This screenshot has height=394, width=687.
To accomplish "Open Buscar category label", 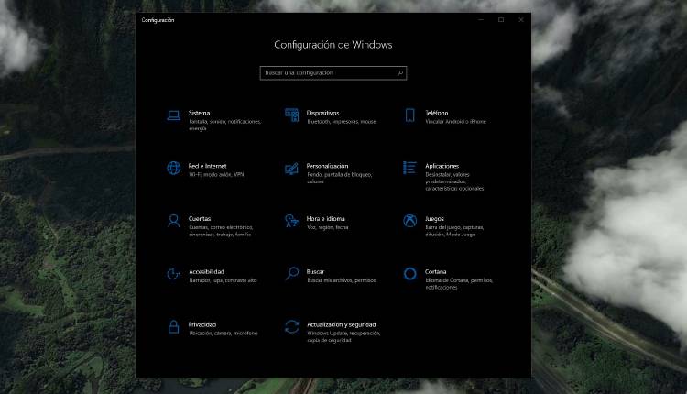I will coord(315,271).
